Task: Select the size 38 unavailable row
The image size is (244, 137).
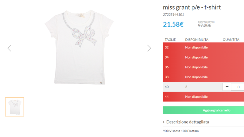Action: coord(203,77)
